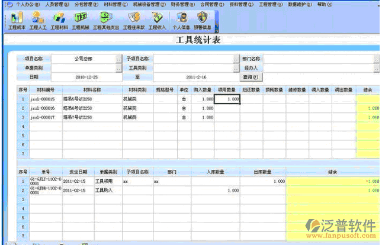
Task: Expand the 部门名称 selector button
Action: click(x=376, y=59)
